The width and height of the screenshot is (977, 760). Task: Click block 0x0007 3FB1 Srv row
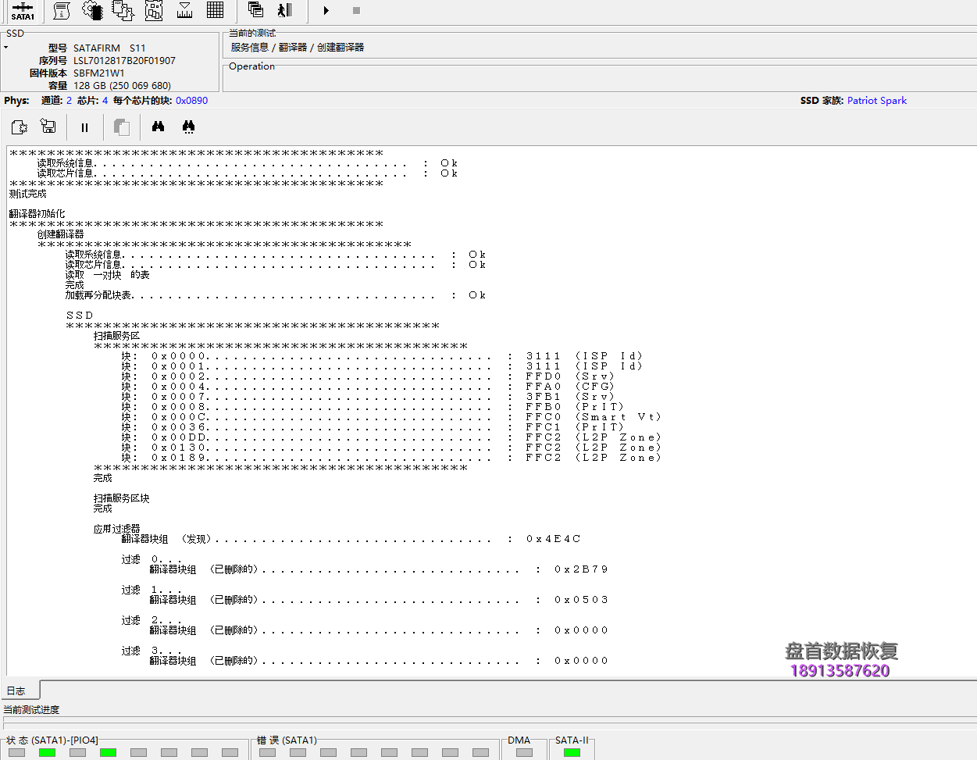click(369, 397)
